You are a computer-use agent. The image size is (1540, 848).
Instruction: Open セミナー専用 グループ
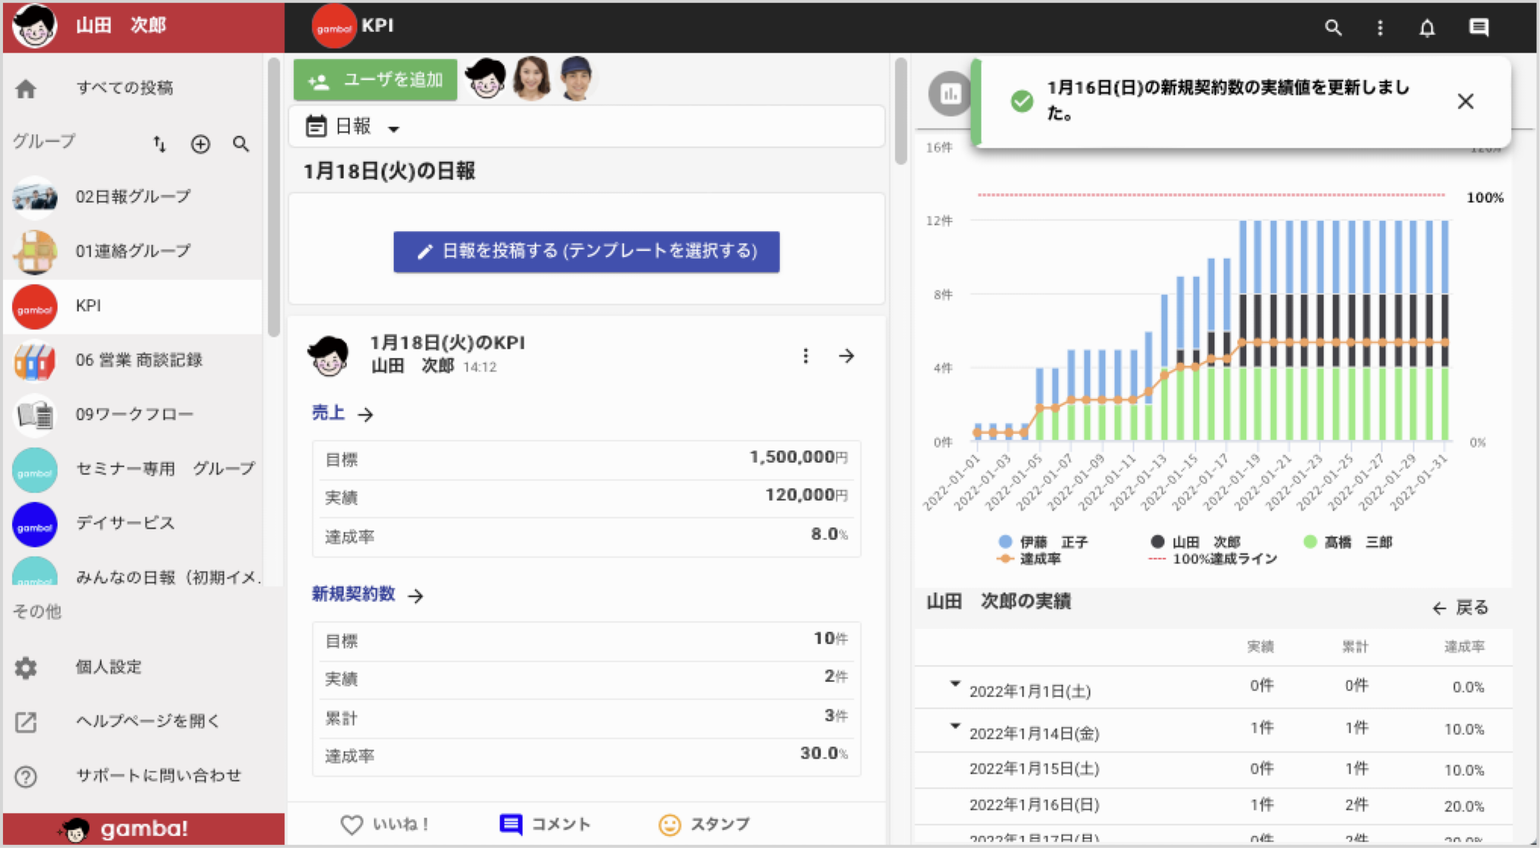click(x=133, y=470)
